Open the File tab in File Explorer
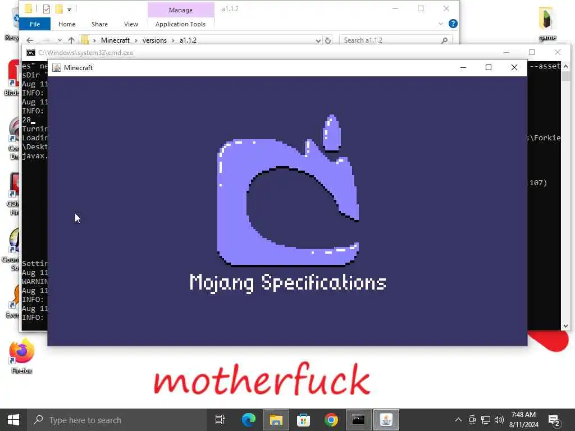The width and height of the screenshot is (575, 431). click(35, 24)
